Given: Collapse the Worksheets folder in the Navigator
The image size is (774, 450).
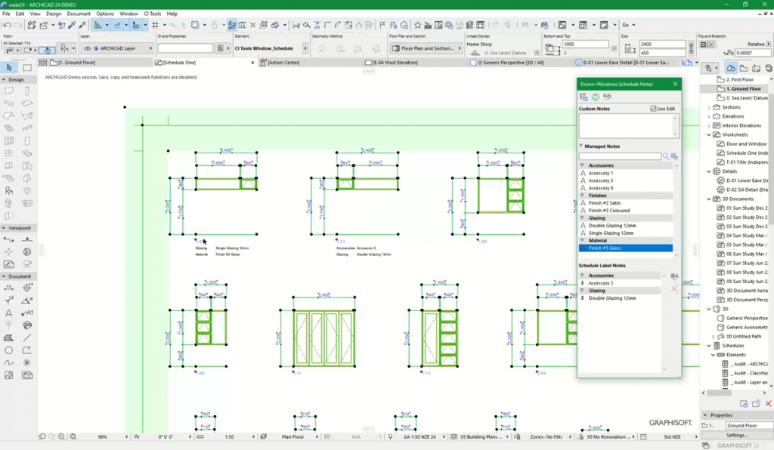Looking at the screenshot, I should pyautogui.click(x=709, y=134).
